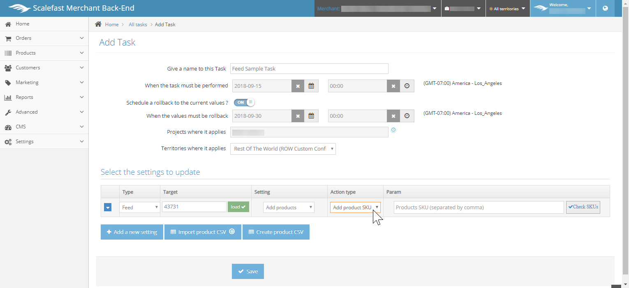
Task: Expand the Orders sidebar menu
Action: [x=44, y=38]
